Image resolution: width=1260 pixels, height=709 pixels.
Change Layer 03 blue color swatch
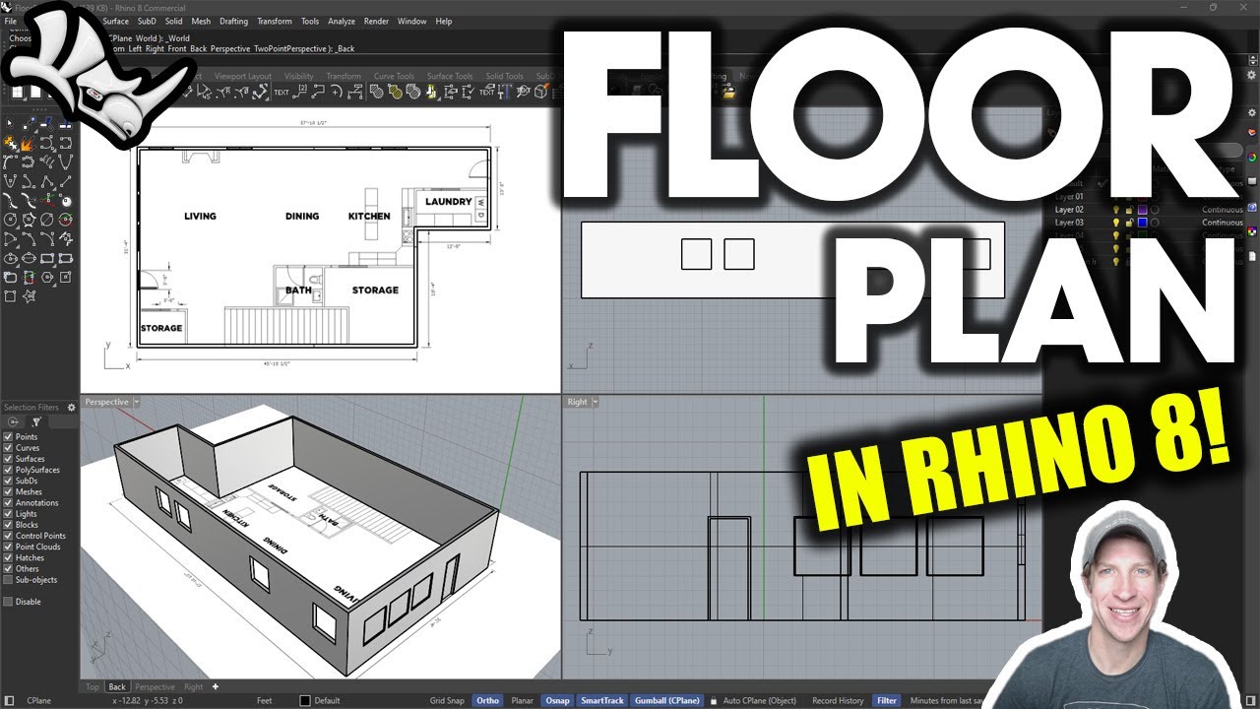pyautogui.click(x=1143, y=223)
